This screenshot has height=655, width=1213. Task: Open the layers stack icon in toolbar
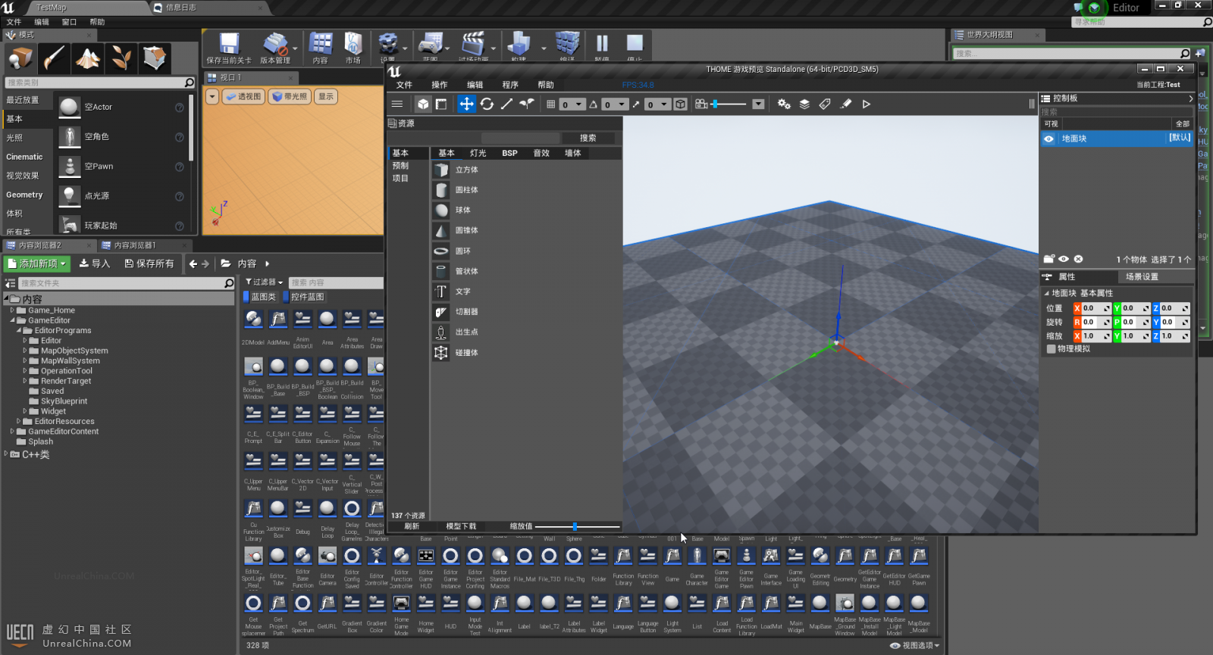(804, 104)
